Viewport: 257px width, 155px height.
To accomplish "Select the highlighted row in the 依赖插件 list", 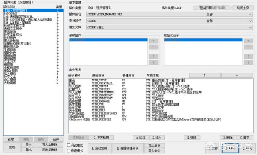I will 108,40.
